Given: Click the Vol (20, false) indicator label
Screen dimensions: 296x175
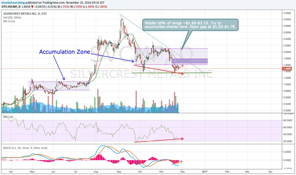Looking at the screenshot, I should click(x=12, y=17).
